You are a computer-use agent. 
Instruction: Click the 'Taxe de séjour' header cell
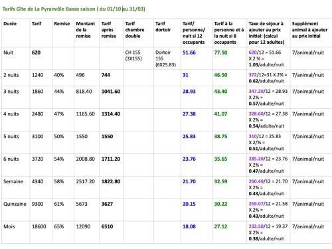(268, 33)
